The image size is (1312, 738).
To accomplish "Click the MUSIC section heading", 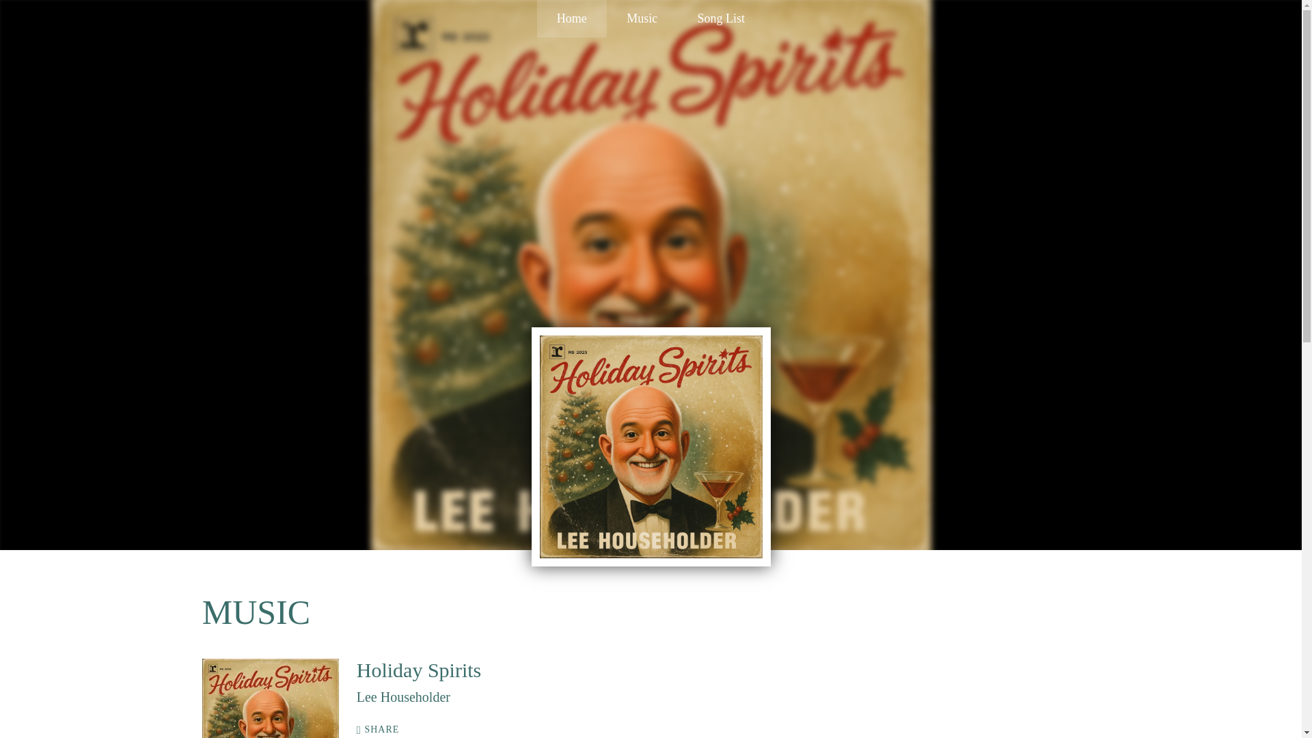I will click(x=256, y=612).
